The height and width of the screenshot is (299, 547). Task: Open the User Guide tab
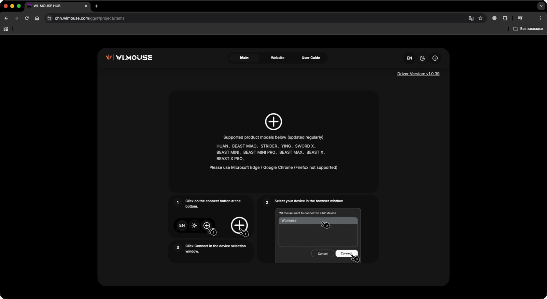point(311,58)
